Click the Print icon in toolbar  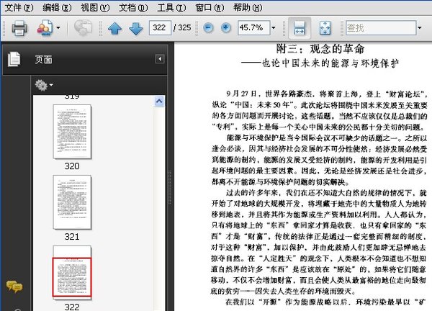19,28
